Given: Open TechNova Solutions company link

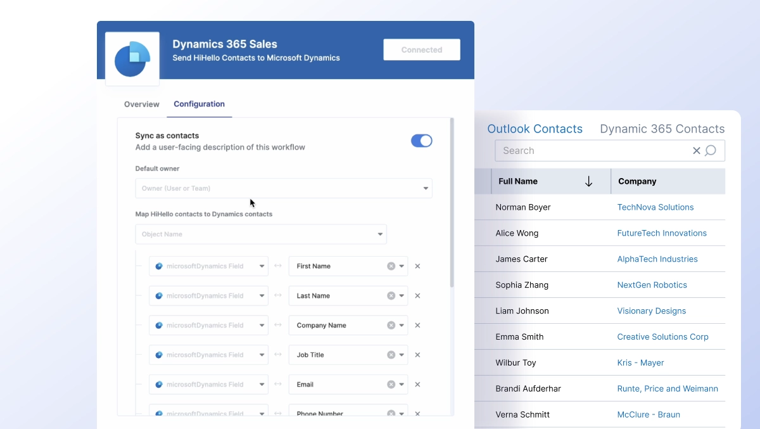Looking at the screenshot, I should point(655,207).
